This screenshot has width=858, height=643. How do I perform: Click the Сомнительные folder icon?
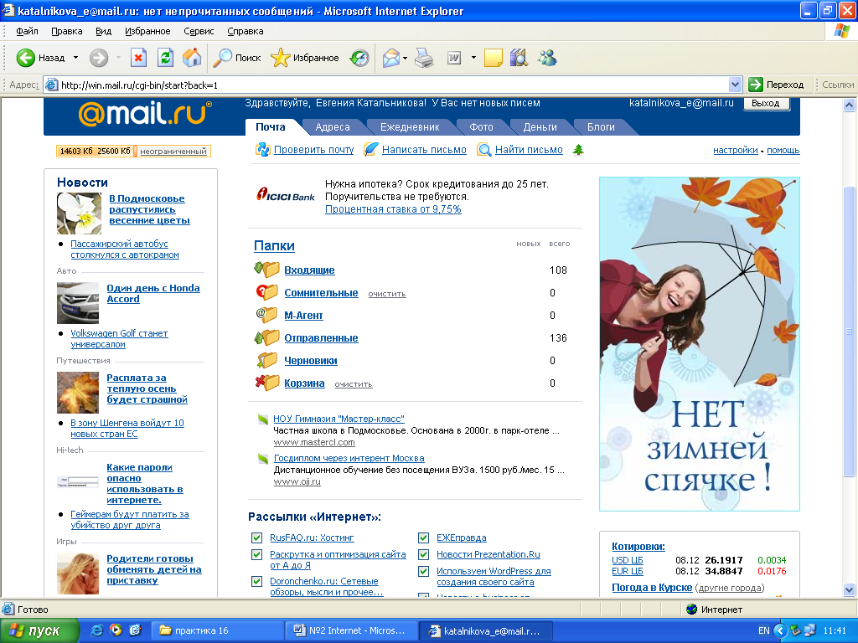pyautogui.click(x=266, y=292)
